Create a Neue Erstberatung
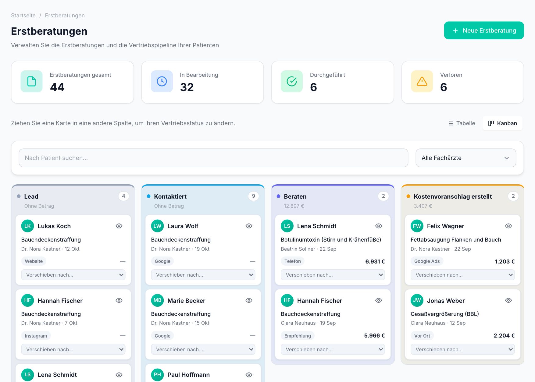 pos(484,30)
